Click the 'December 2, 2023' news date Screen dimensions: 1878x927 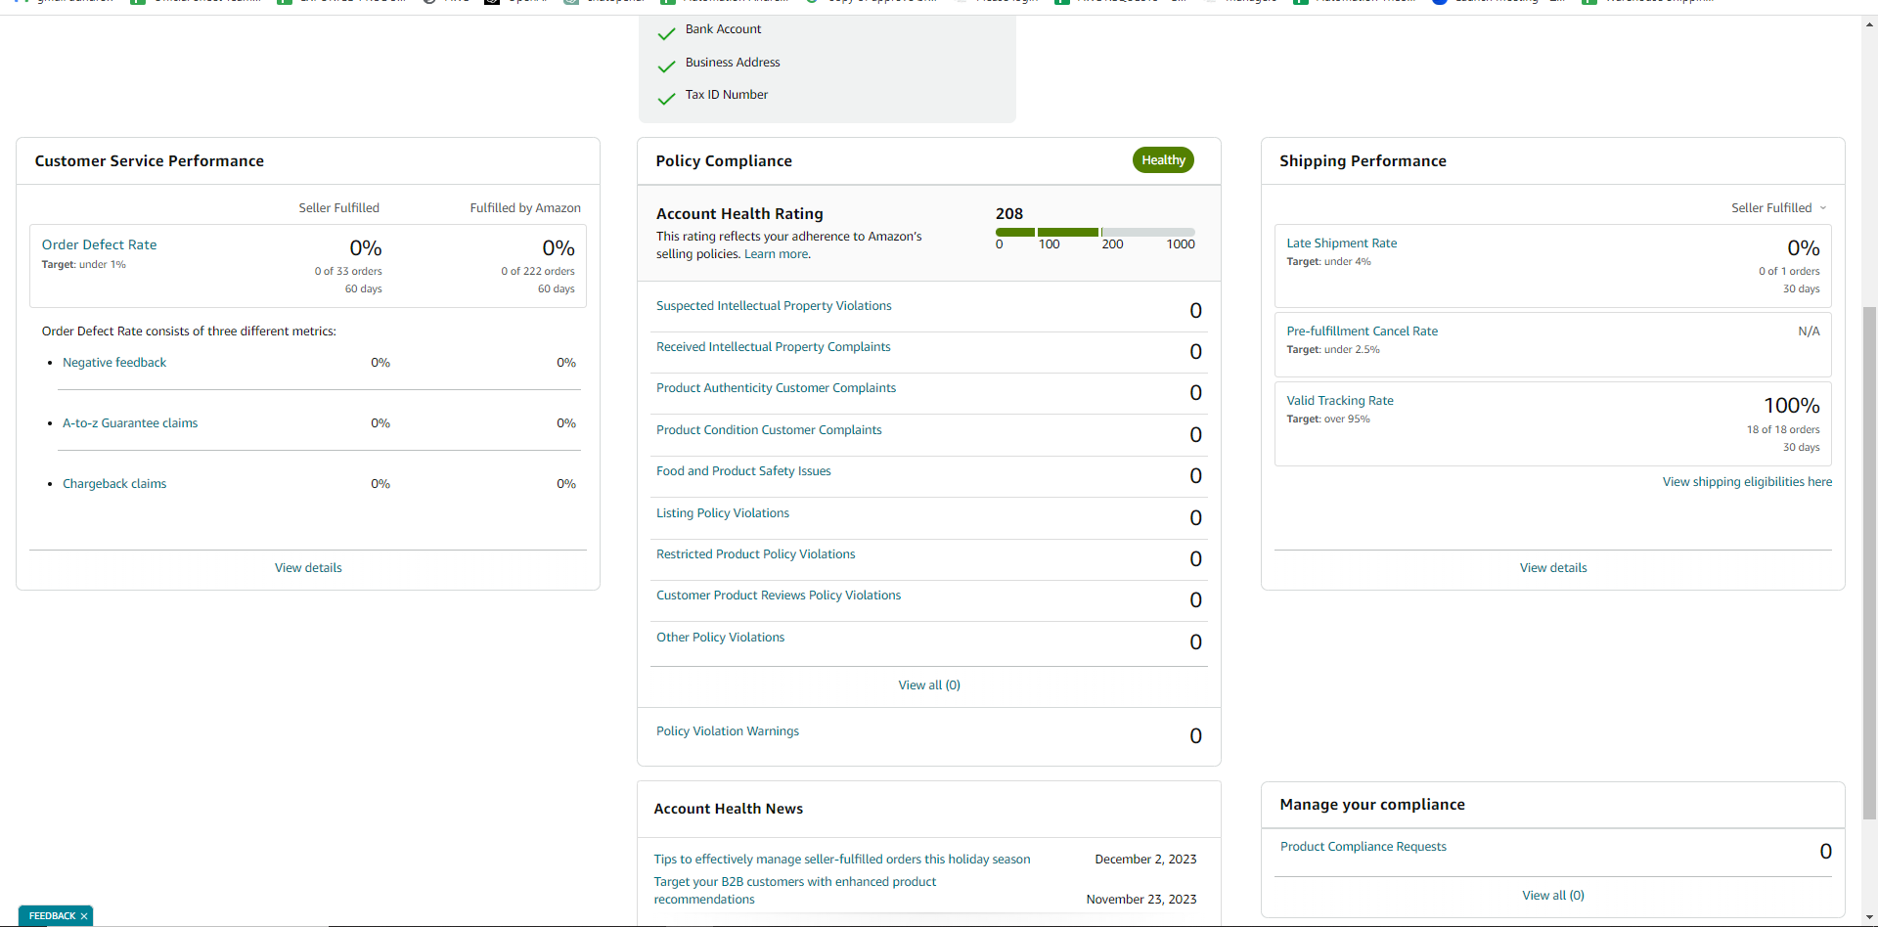coord(1145,860)
